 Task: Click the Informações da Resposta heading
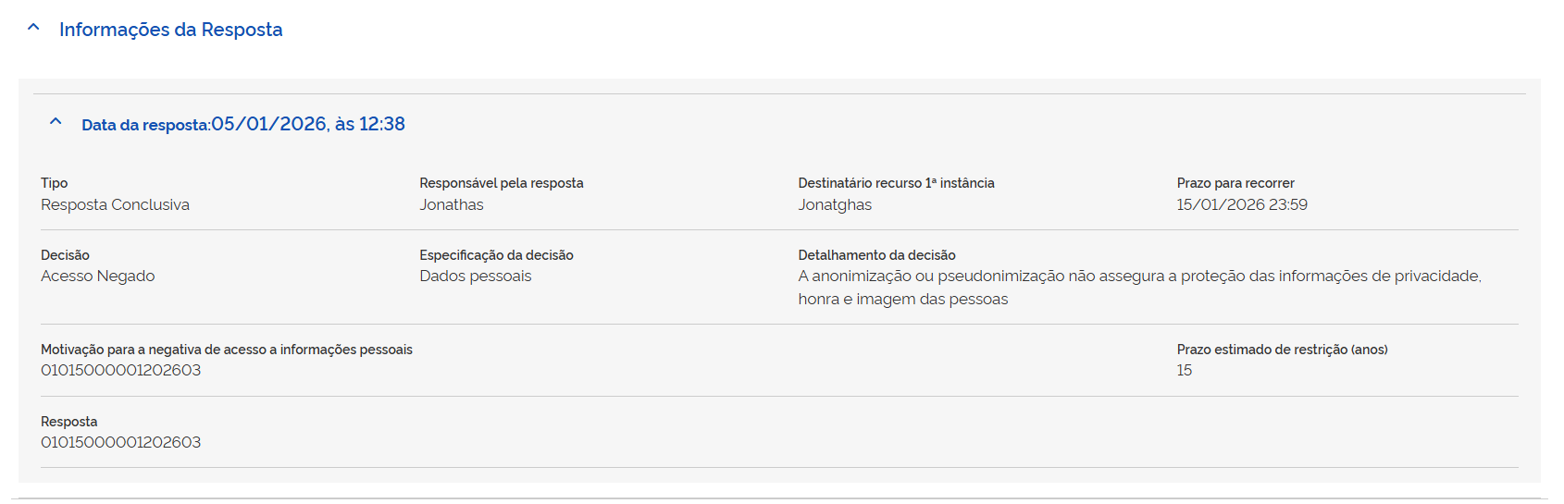tap(170, 30)
